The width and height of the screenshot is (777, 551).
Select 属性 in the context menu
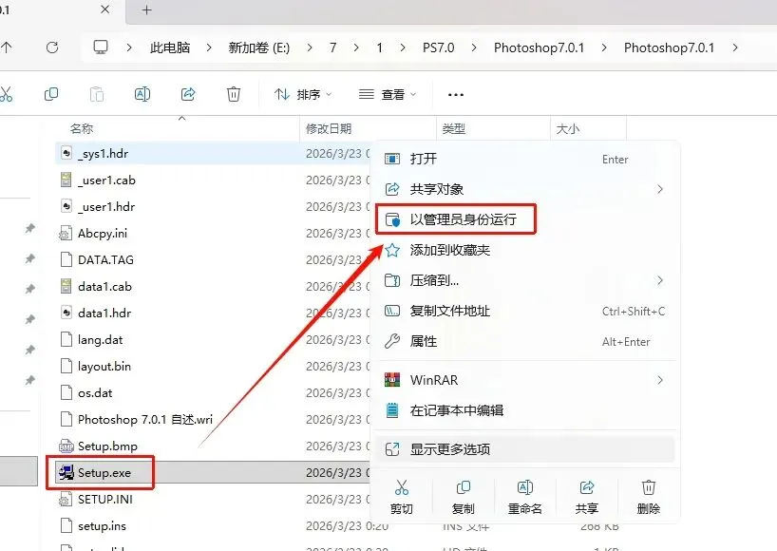[x=525, y=341]
